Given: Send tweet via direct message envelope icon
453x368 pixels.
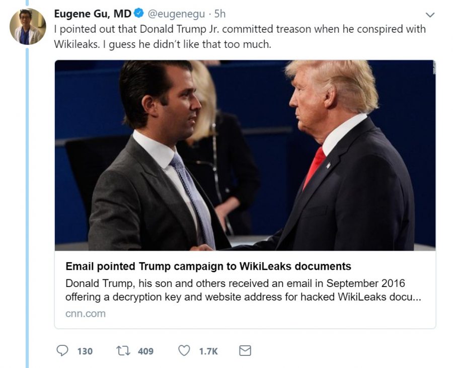Looking at the screenshot, I should pos(245,351).
